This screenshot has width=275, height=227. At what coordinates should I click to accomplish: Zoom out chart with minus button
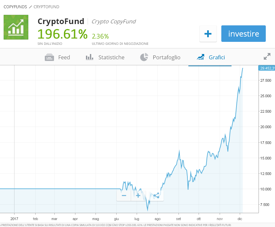(x=124, y=195)
